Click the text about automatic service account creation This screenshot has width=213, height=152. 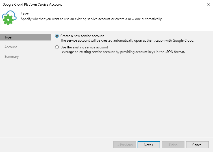[x=127, y=40]
